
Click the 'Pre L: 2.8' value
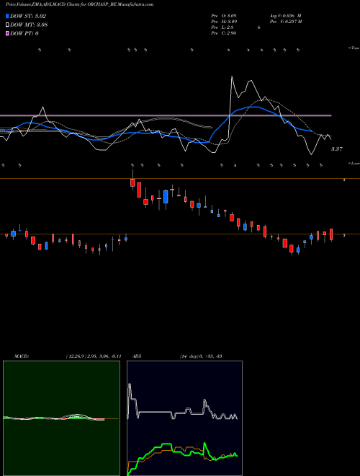[x=222, y=27]
